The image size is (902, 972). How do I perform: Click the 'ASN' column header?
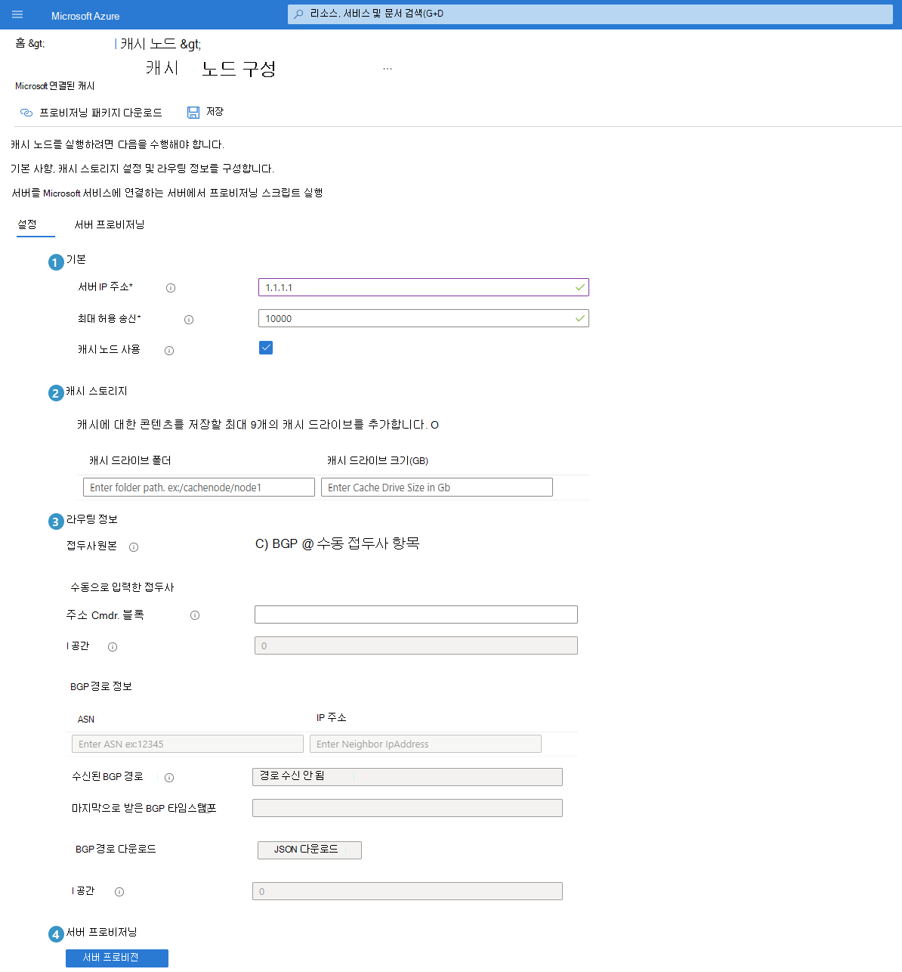[86, 720]
